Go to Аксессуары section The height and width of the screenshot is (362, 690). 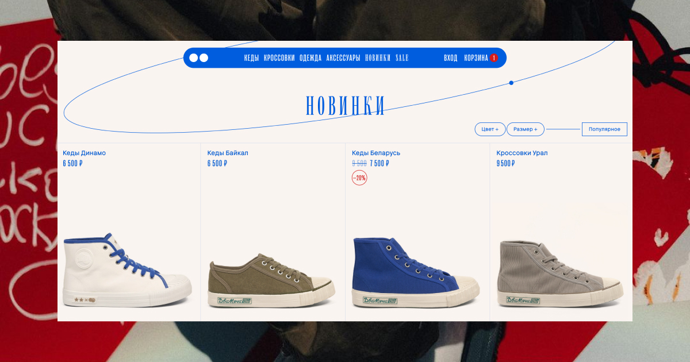[x=343, y=58]
